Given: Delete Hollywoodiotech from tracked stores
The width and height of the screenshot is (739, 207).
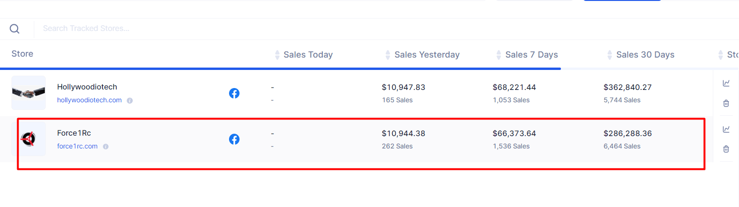Looking at the screenshot, I should pyautogui.click(x=726, y=103).
